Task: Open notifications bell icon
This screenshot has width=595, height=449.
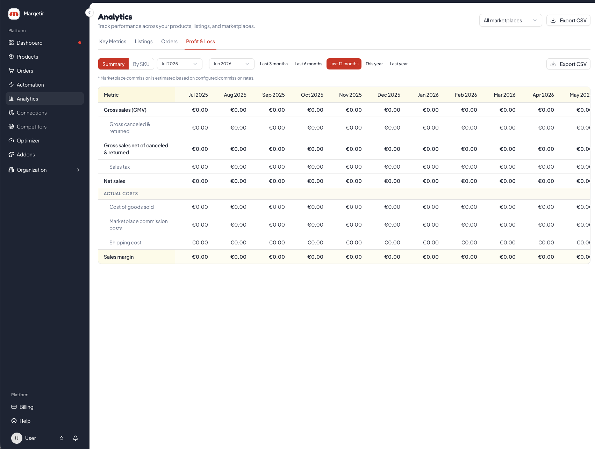Action: click(76, 438)
